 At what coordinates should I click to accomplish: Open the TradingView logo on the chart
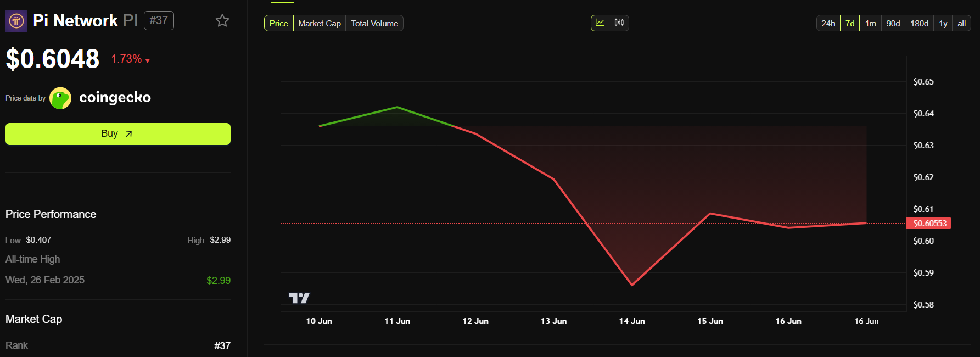[x=299, y=298]
